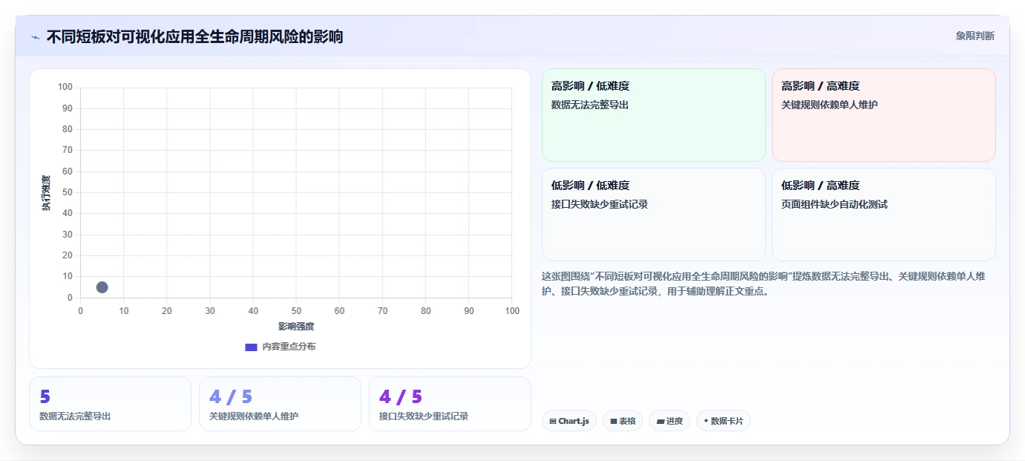Click the Chart.js tag chip

coord(569,421)
